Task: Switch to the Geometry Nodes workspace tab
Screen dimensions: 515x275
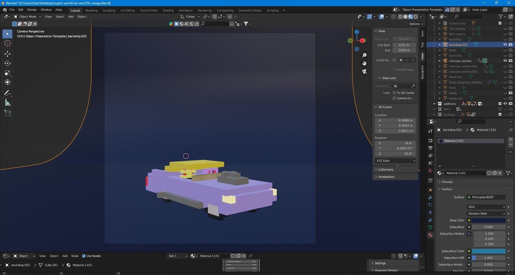Action: tap(250, 10)
